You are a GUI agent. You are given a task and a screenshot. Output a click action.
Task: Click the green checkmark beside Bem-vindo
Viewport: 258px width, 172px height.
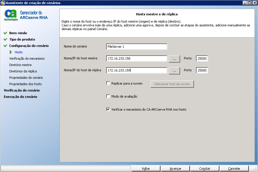coord(5,33)
